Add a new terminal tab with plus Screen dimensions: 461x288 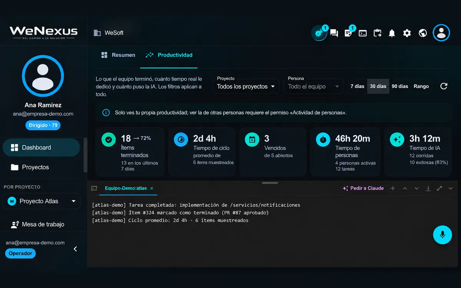(393, 188)
